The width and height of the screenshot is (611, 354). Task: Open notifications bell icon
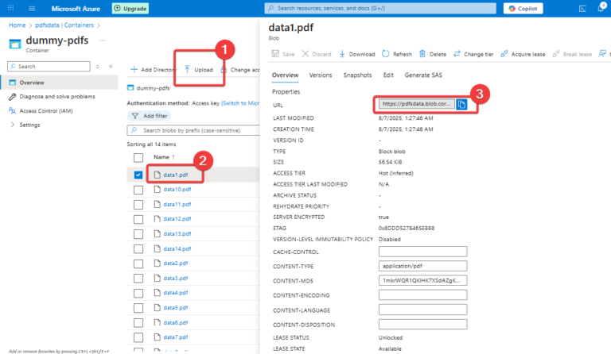[601, 8]
